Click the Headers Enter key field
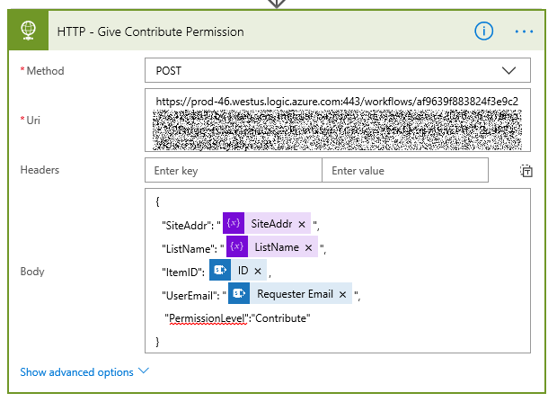The width and height of the screenshot is (557, 402). click(x=234, y=170)
